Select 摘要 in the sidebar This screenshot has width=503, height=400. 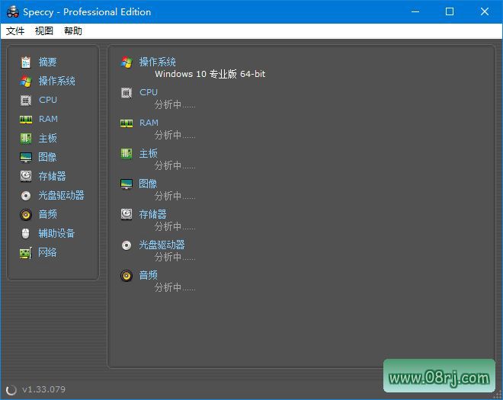click(x=47, y=62)
